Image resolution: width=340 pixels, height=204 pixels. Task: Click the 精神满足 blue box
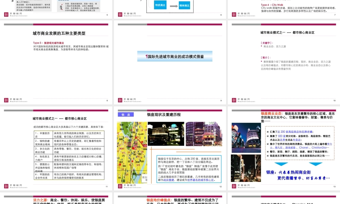(184, 6)
